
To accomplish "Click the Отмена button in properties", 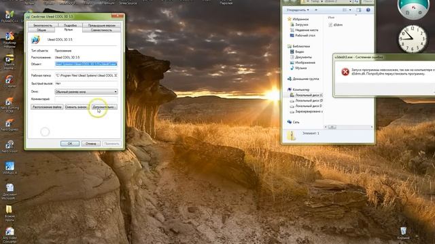I will [x=90, y=144].
